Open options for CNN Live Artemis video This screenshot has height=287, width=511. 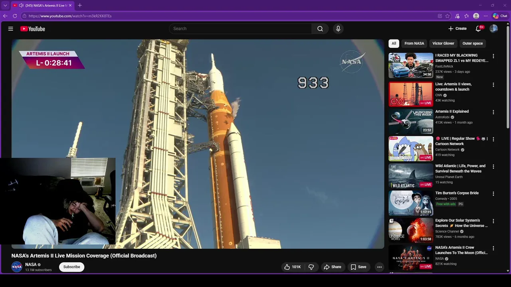(x=493, y=85)
